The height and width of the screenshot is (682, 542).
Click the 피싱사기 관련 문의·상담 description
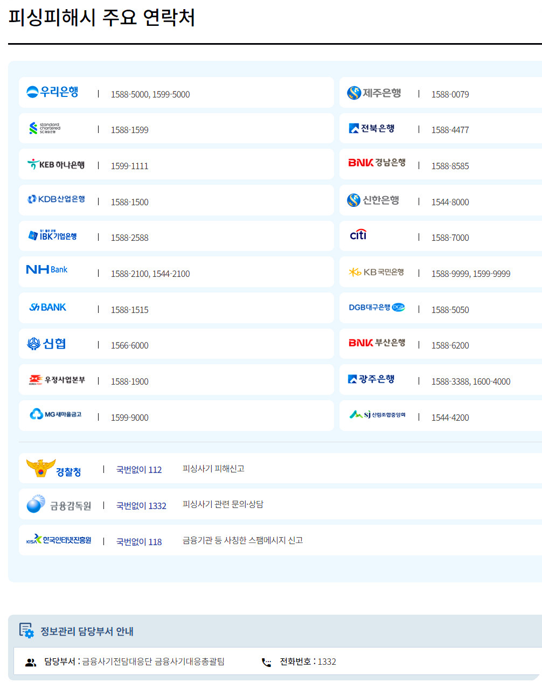223,504
